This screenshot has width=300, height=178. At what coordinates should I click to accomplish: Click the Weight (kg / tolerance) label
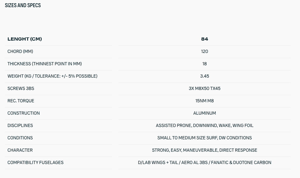52,76
